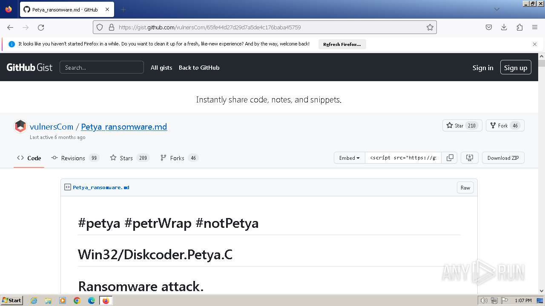The width and height of the screenshot is (545, 306).
Task: Open the list all tabs chevron
Action: click(496, 9)
